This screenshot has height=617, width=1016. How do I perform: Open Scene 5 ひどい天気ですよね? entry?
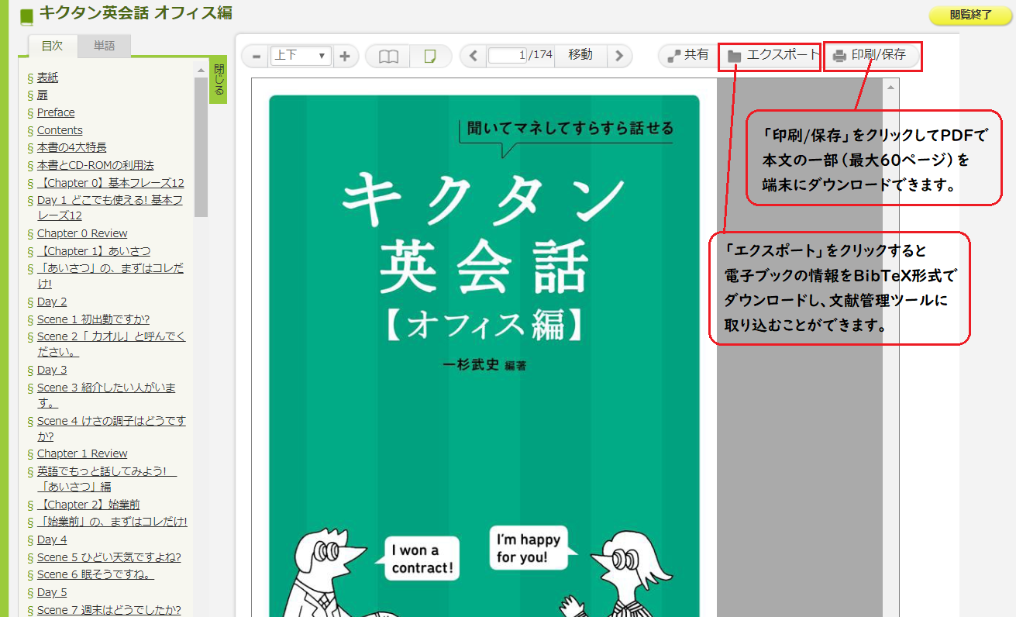[109, 557]
